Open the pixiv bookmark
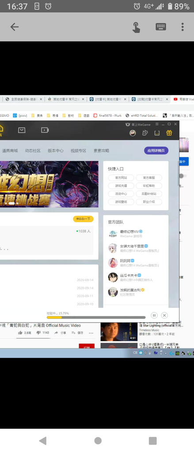 point(20,115)
